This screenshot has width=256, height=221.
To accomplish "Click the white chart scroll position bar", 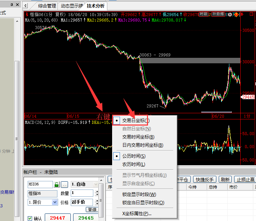I will [x=216, y=112].
